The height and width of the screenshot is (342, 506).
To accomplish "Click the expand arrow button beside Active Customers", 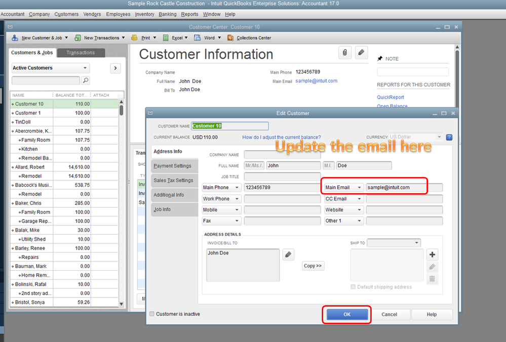I will tap(115, 68).
